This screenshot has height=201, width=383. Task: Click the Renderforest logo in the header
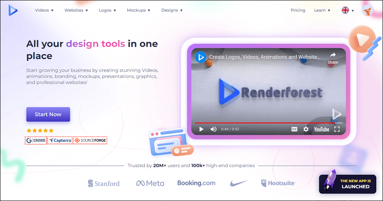click(x=13, y=10)
